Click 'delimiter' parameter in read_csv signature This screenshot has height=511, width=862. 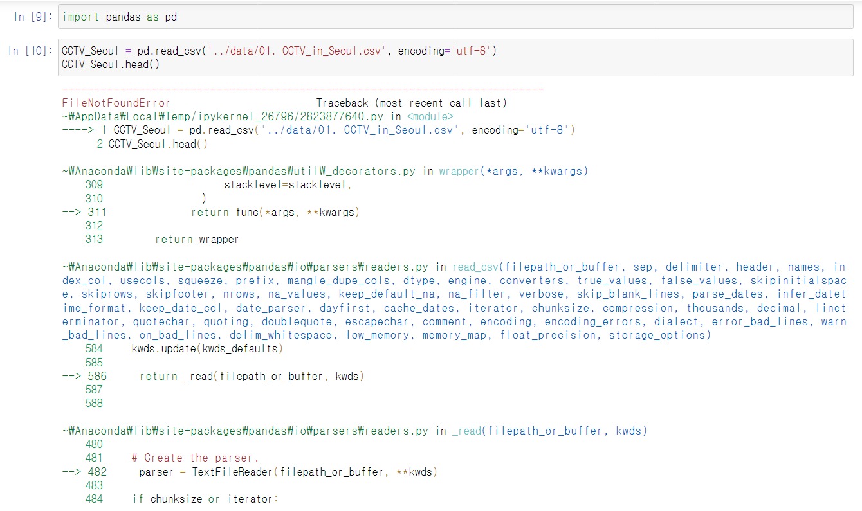pos(694,267)
